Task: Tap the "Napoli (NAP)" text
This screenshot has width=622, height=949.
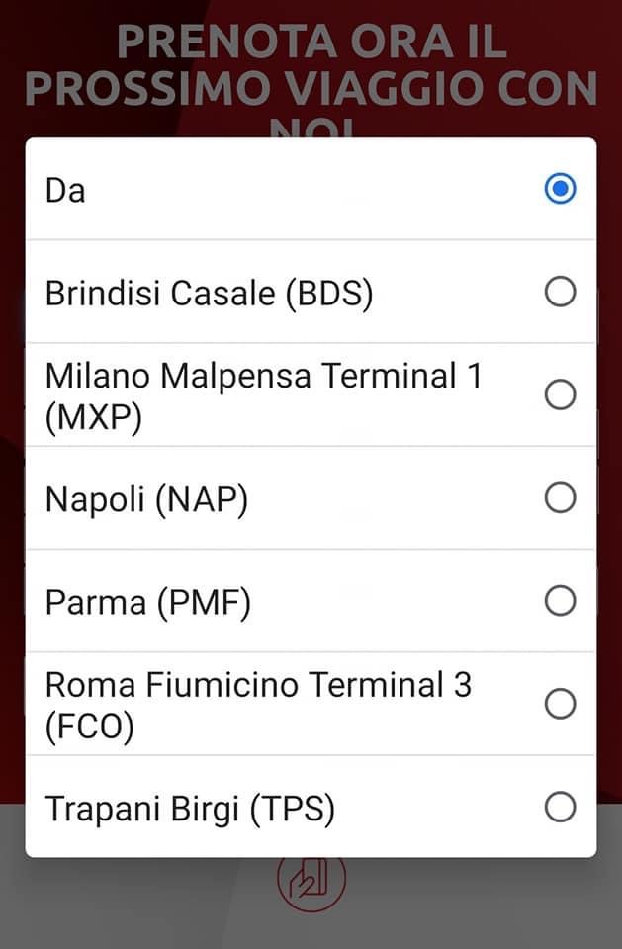Action: [x=146, y=499]
